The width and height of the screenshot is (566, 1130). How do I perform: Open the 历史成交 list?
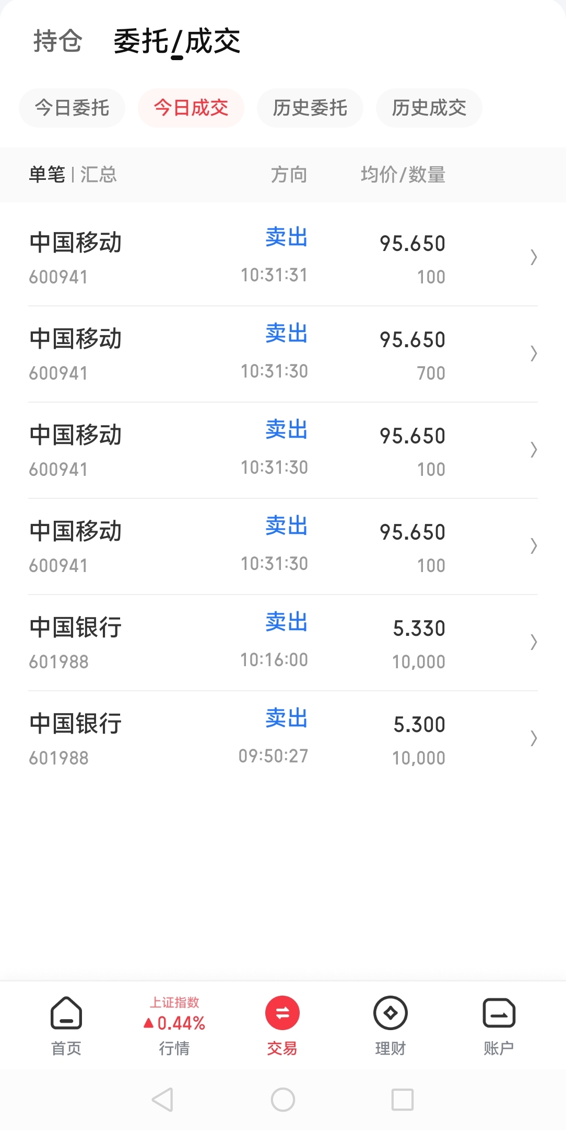(x=429, y=108)
